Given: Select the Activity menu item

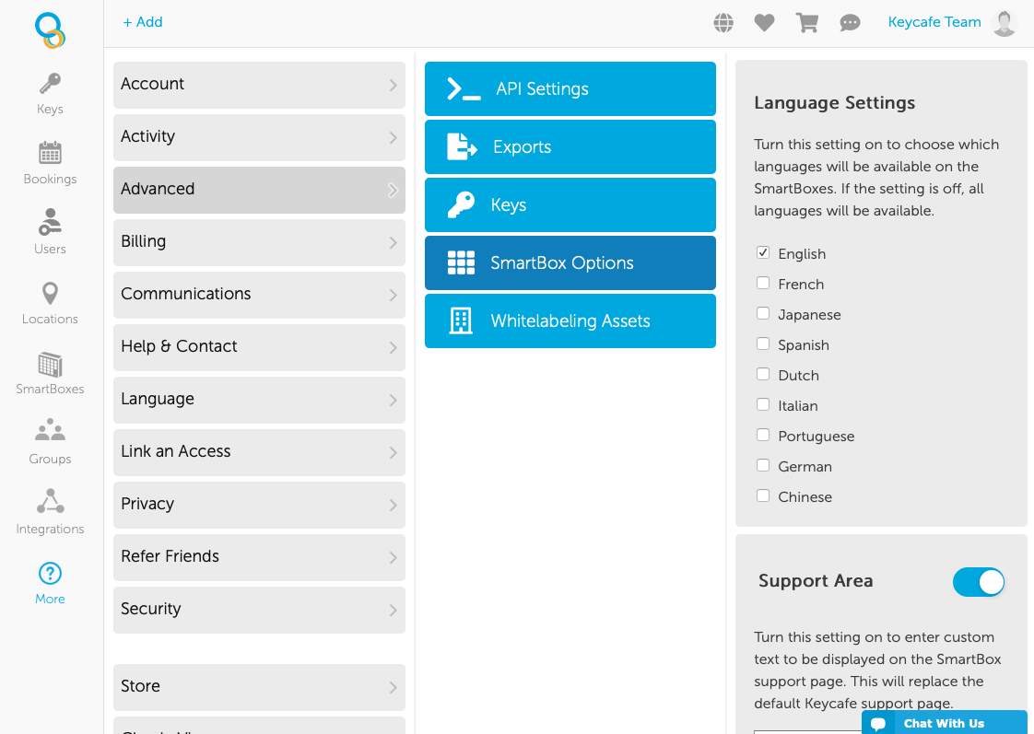Looking at the screenshot, I should (x=259, y=138).
